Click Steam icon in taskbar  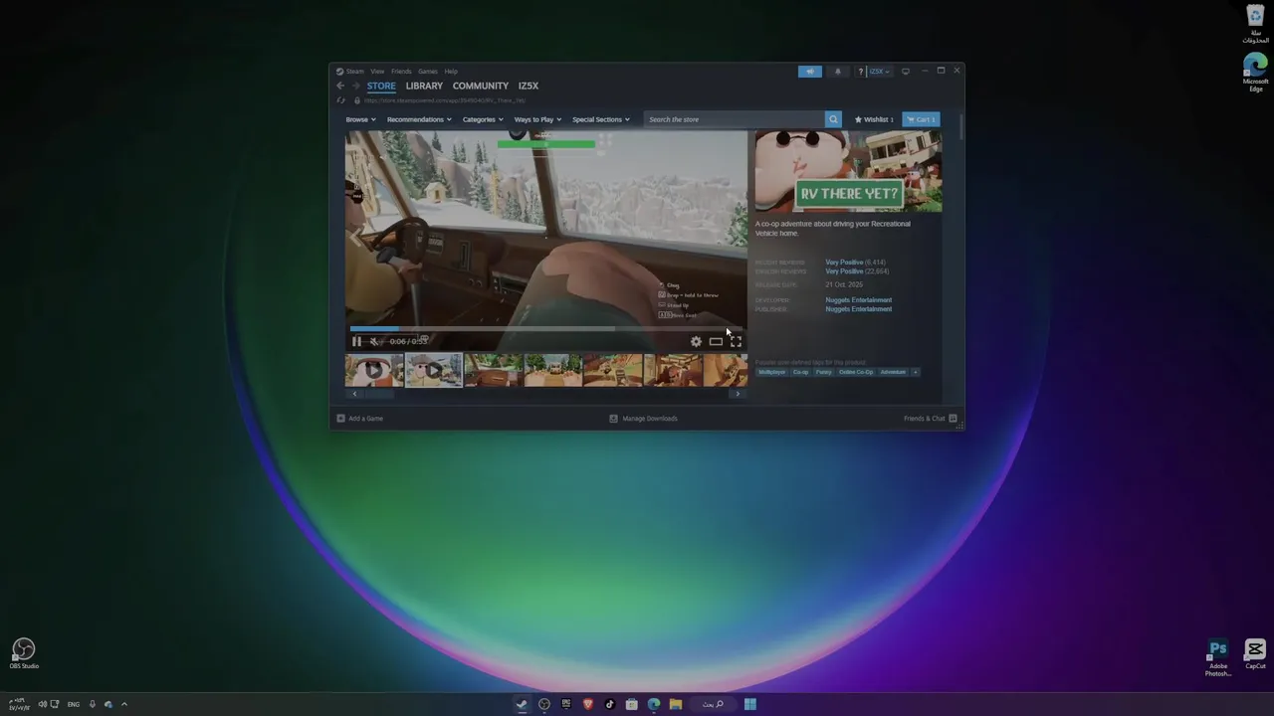coord(522,704)
